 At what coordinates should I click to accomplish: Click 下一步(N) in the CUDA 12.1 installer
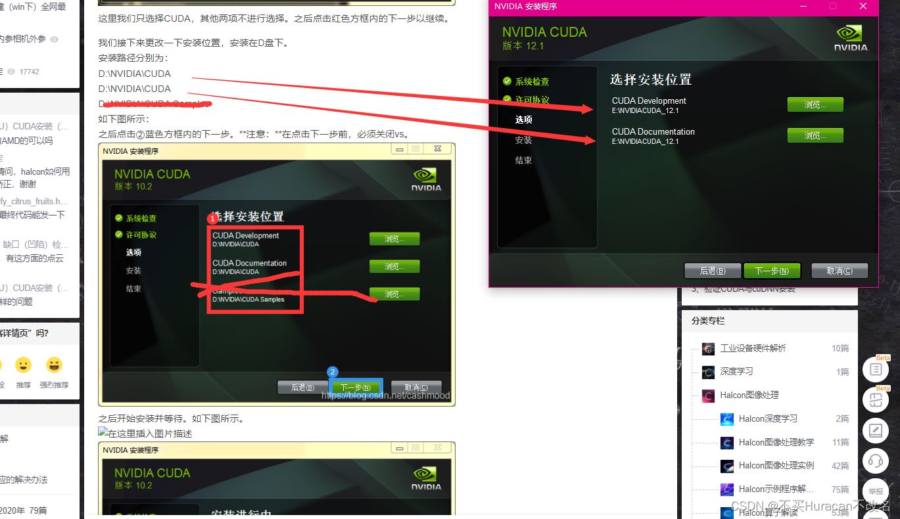(x=772, y=271)
